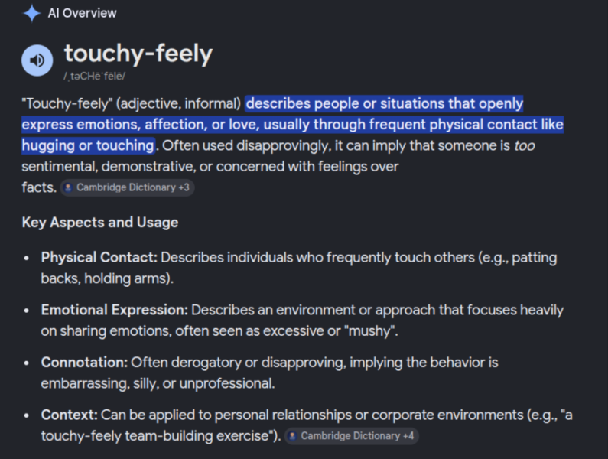Viewport: 608px width, 459px height.
Task: Click the 'Often used disapprovingly' sentence
Action: 246,146
